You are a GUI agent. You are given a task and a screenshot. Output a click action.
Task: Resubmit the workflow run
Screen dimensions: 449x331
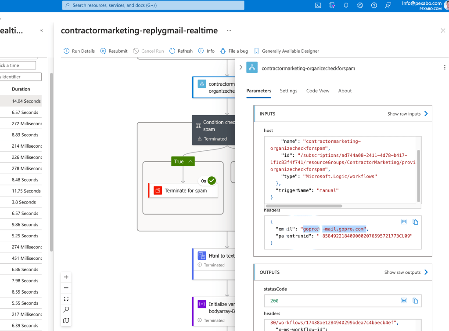114,51
